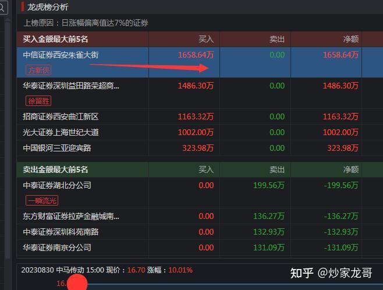Click the 龙虎榜分析 panel title
383x290 pixels.
pyautogui.click(x=47, y=7)
